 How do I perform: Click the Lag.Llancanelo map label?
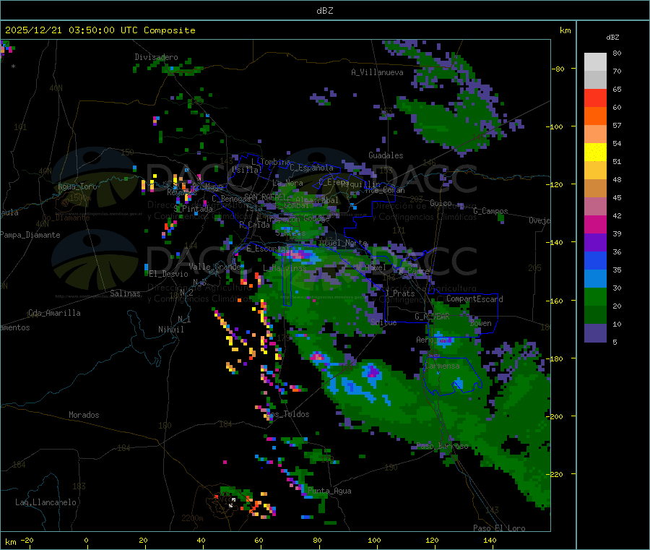pyautogui.click(x=45, y=502)
